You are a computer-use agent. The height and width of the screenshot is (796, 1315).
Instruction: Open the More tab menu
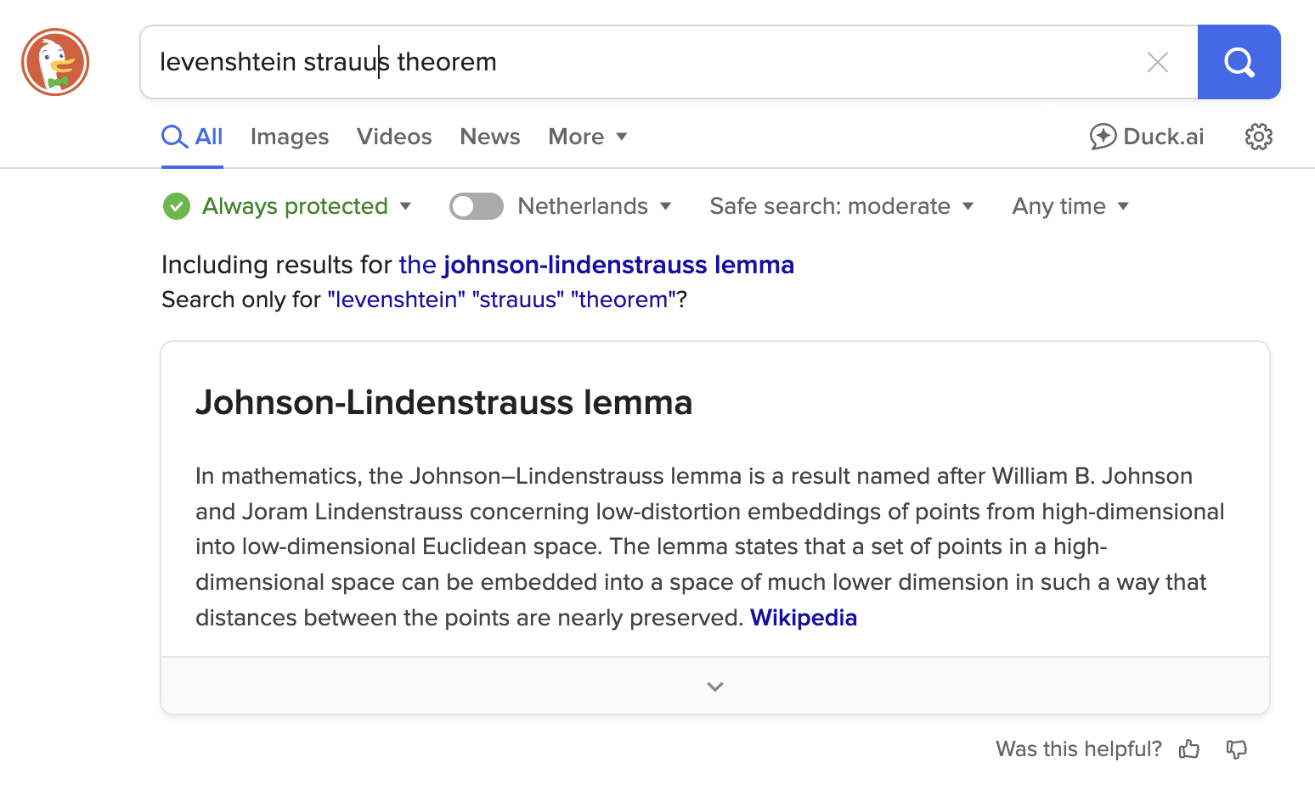point(588,137)
